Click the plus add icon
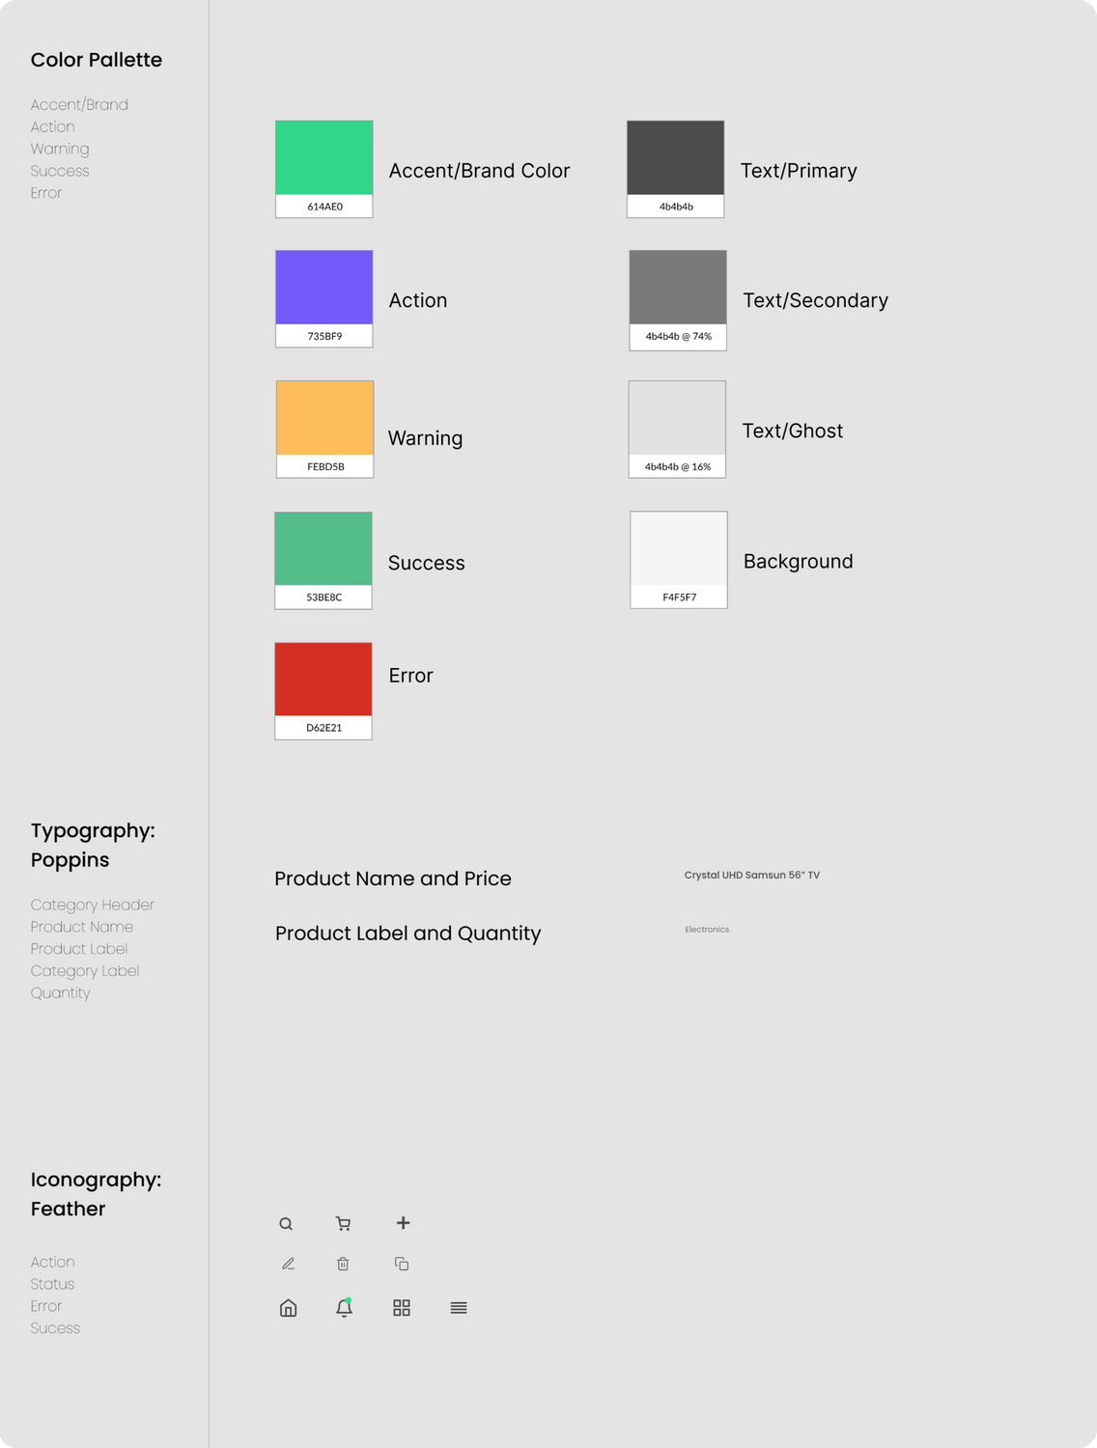This screenshot has width=1097, height=1448. [404, 1223]
